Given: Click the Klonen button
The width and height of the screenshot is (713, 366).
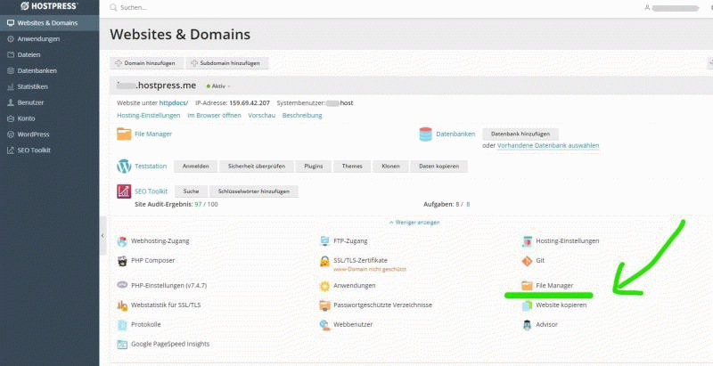Looking at the screenshot, I should click(x=390, y=167).
